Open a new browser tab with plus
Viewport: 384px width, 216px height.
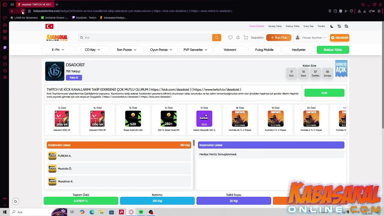pos(57,4)
